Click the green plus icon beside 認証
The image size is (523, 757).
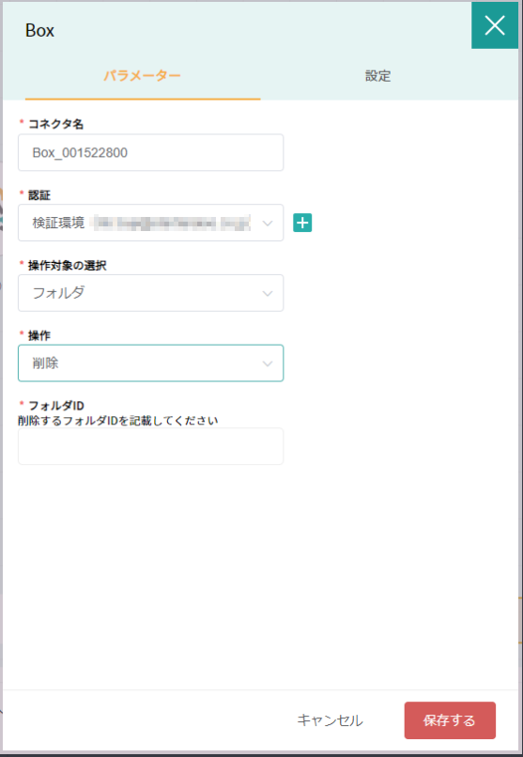[x=302, y=223]
